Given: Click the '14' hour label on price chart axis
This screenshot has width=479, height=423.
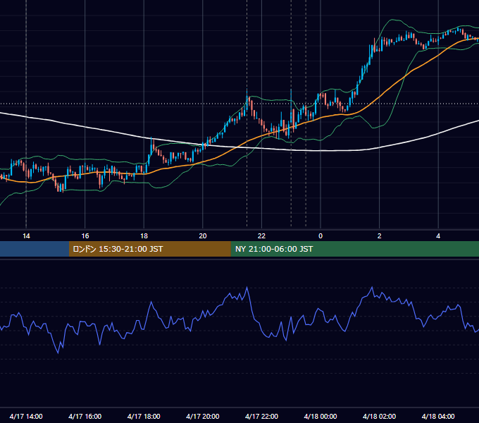Looking at the screenshot, I should pos(26,236).
